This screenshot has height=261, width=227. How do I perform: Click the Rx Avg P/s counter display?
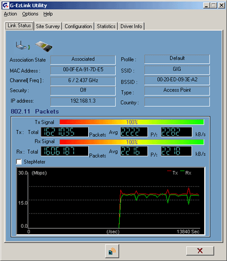click(134, 151)
